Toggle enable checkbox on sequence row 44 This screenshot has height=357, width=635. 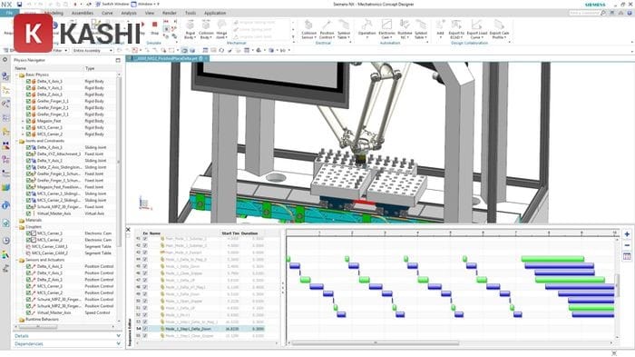(x=145, y=259)
